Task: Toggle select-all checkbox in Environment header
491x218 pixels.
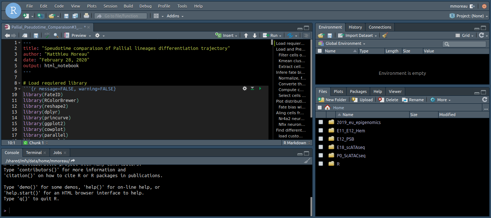Action: pyautogui.click(x=319, y=51)
